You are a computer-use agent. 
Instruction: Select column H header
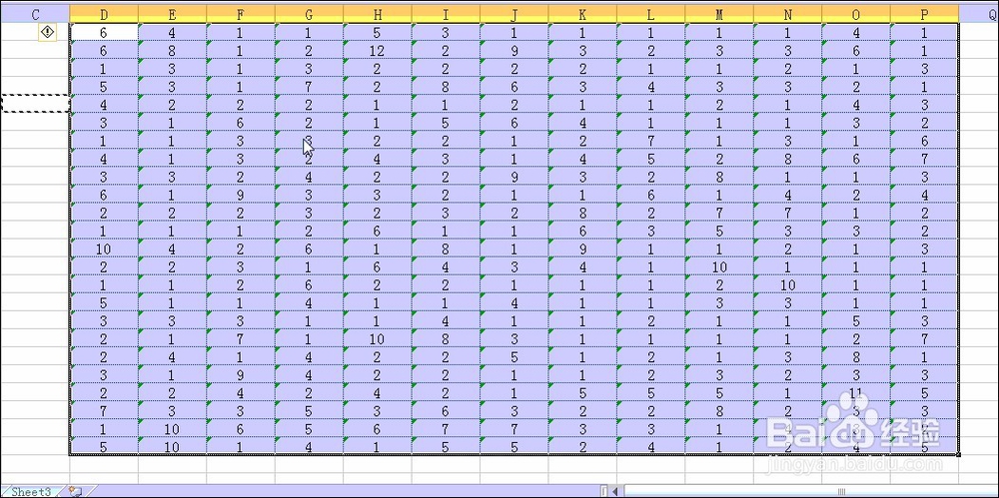[x=378, y=14]
